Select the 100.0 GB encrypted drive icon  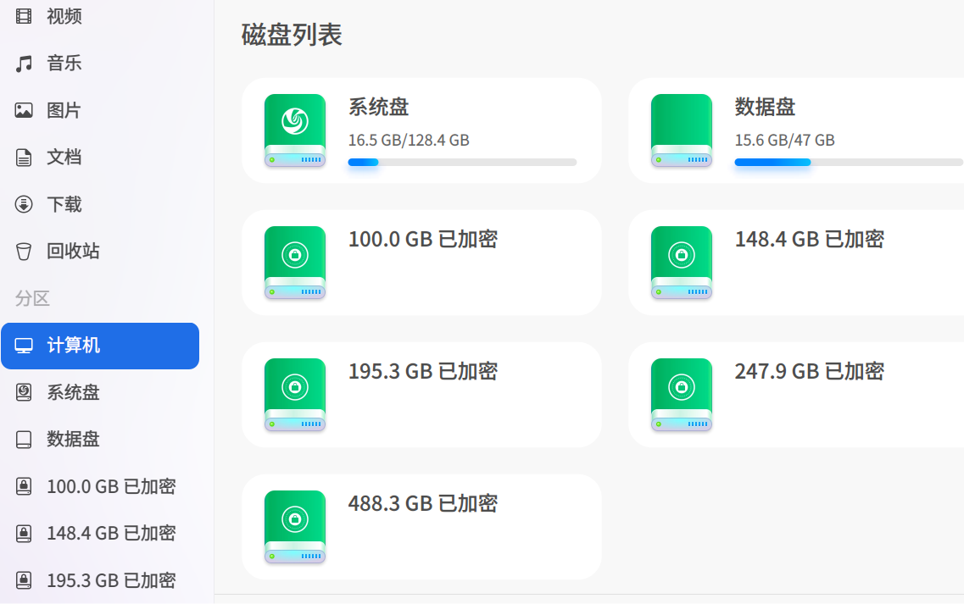pyautogui.click(x=295, y=263)
